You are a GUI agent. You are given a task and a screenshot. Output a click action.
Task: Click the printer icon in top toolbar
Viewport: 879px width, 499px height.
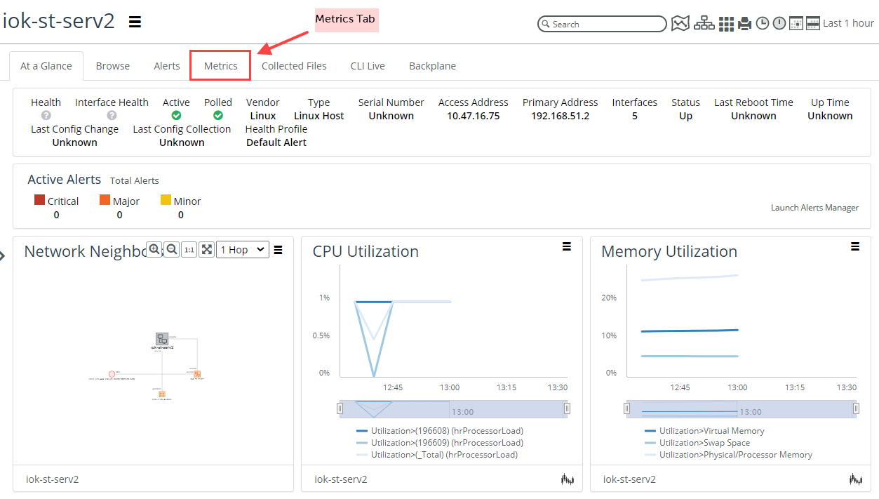point(744,24)
